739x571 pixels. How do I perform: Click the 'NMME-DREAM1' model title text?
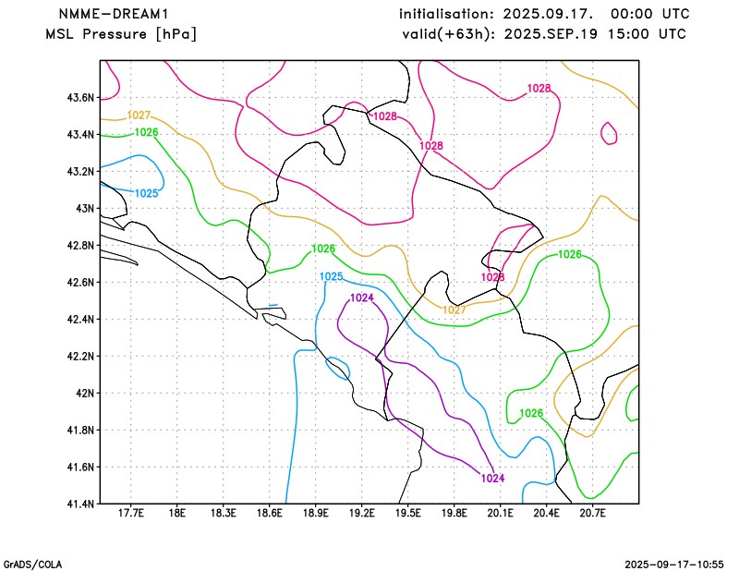113,14
